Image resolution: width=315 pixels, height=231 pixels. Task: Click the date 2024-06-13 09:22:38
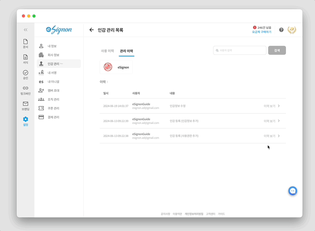(x=116, y=136)
